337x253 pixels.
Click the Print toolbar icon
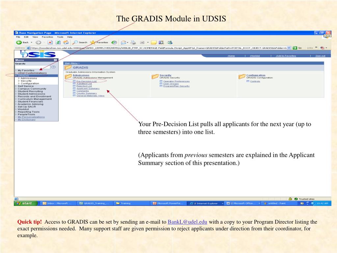pyautogui.click(x=133, y=42)
